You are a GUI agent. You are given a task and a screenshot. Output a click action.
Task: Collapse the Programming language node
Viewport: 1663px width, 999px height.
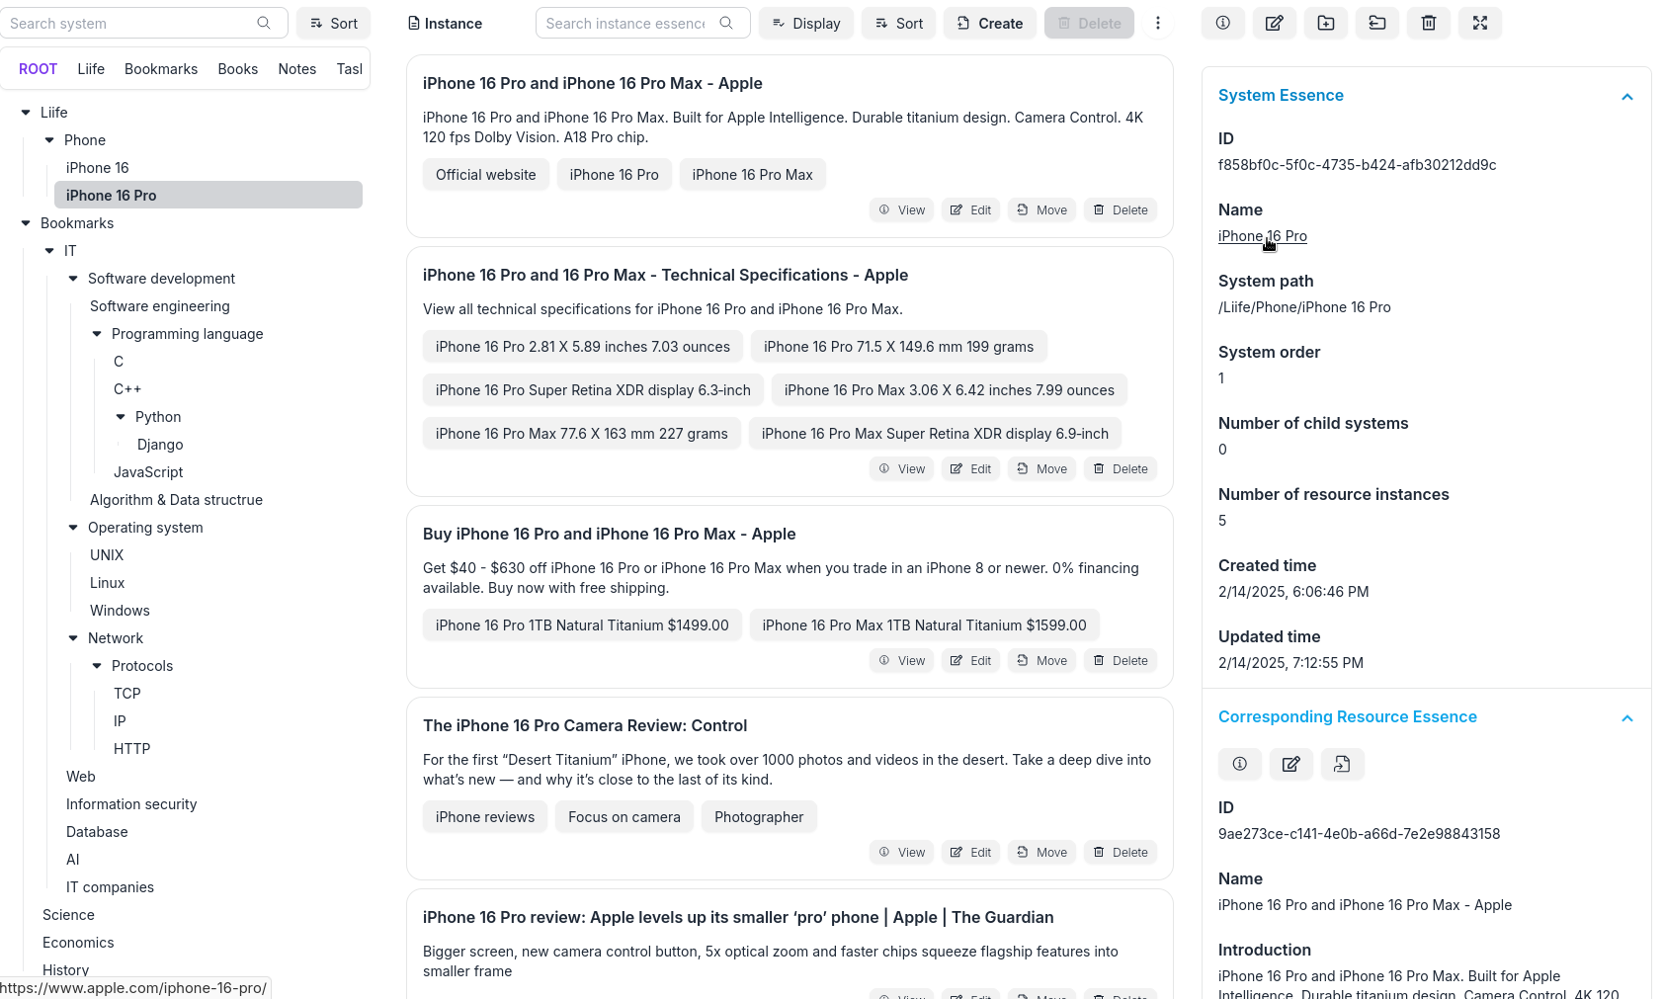pyautogui.click(x=97, y=334)
